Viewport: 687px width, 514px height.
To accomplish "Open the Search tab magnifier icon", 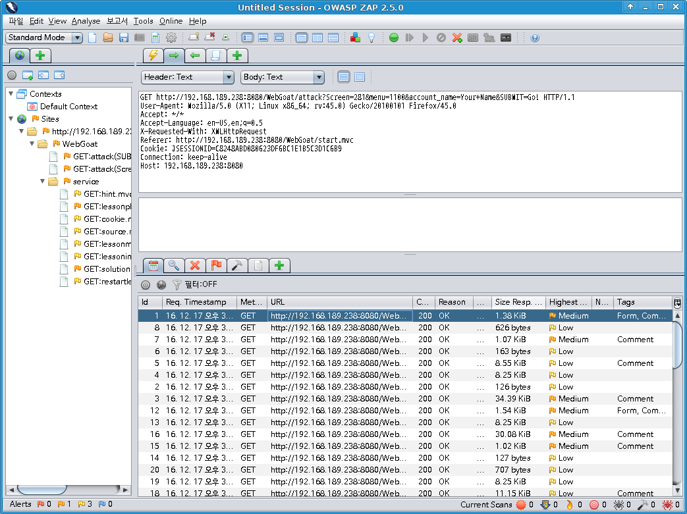I will [174, 265].
